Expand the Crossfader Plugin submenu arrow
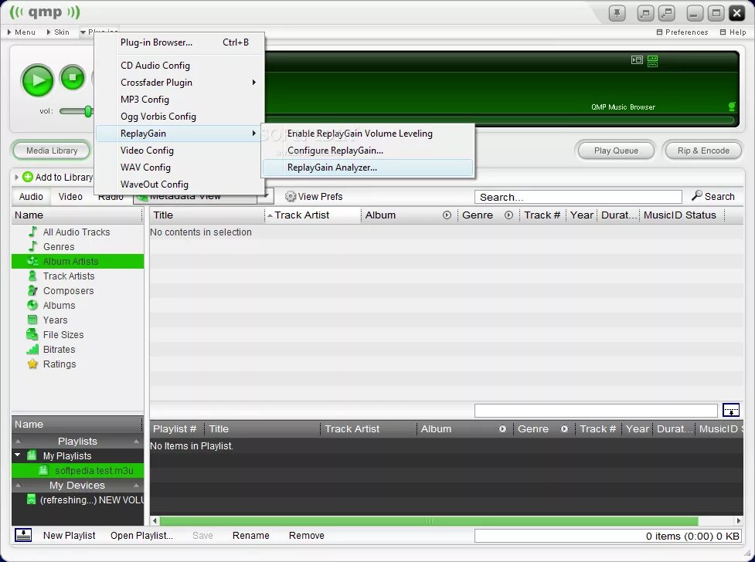The image size is (755, 562). click(253, 83)
